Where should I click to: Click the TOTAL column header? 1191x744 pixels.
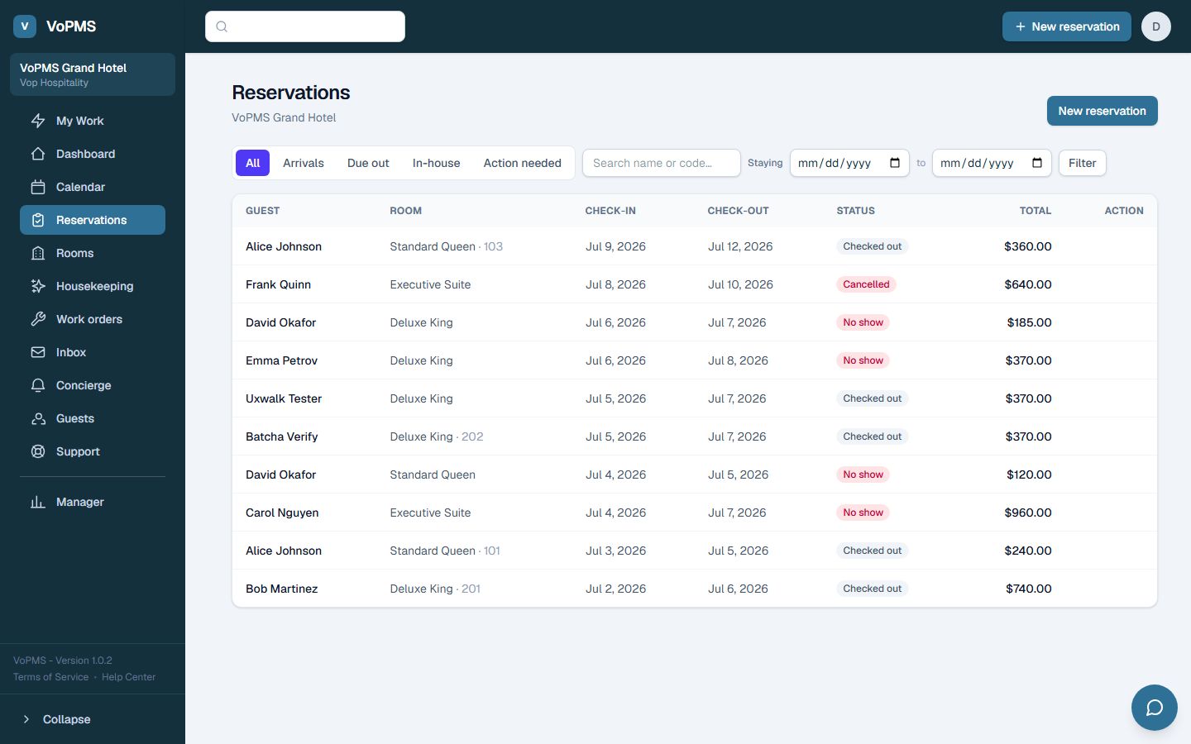pyautogui.click(x=1036, y=211)
